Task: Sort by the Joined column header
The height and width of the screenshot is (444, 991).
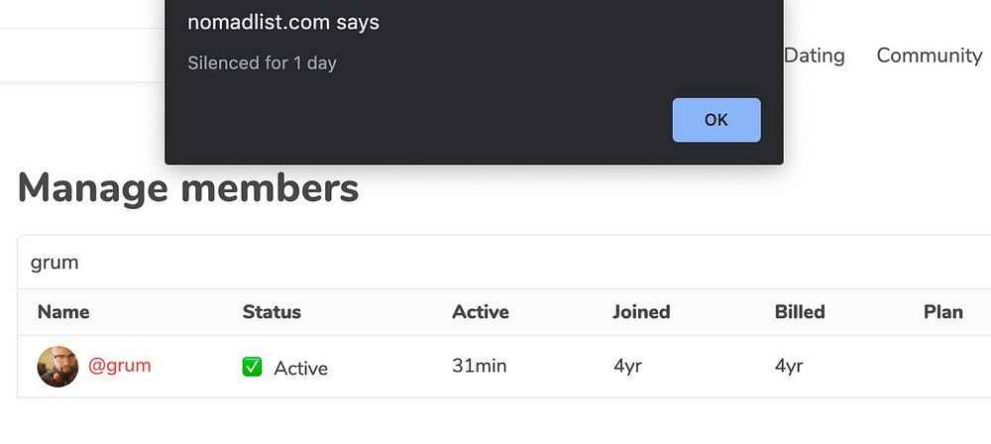Action: (x=641, y=312)
